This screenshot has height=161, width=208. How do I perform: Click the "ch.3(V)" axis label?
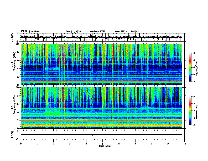[13, 135]
